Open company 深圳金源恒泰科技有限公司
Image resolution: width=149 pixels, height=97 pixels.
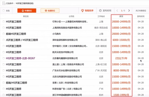click(x=65, y=40)
